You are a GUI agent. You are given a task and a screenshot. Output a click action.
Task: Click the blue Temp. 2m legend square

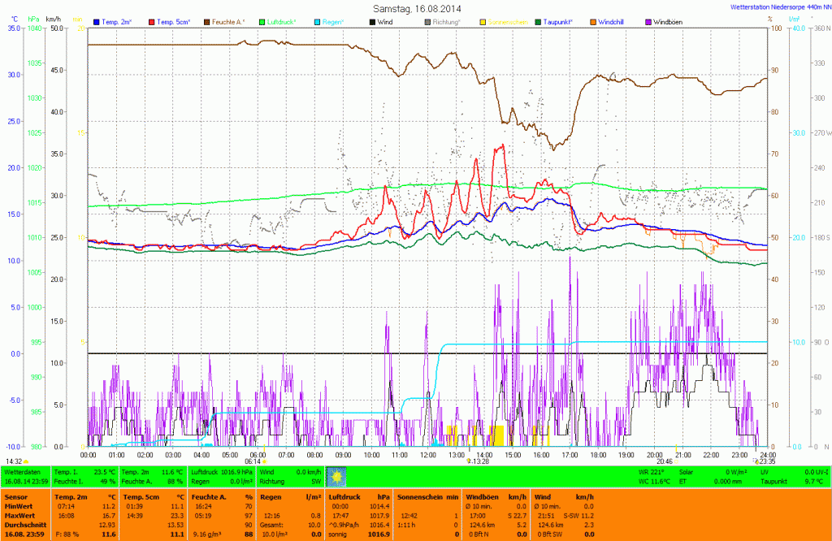tap(97, 20)
